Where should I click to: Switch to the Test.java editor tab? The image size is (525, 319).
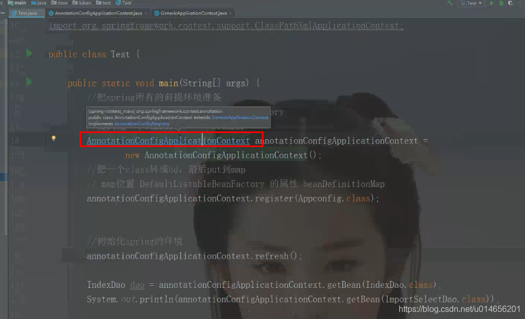(x=27, y=13)
